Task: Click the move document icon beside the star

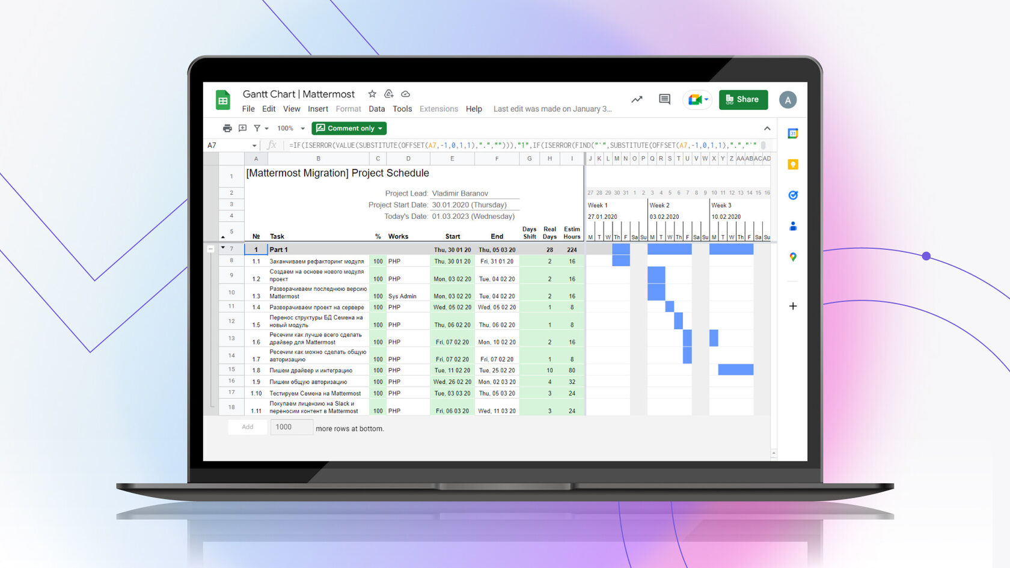Action: point(389,94)
